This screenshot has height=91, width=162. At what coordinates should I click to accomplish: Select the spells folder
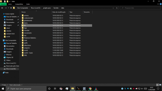[x=26, y=43]
